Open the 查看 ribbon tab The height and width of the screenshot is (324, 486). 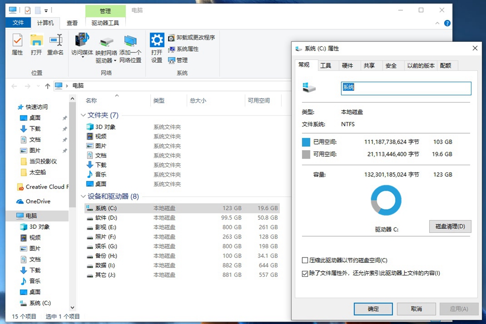point(71,22)
